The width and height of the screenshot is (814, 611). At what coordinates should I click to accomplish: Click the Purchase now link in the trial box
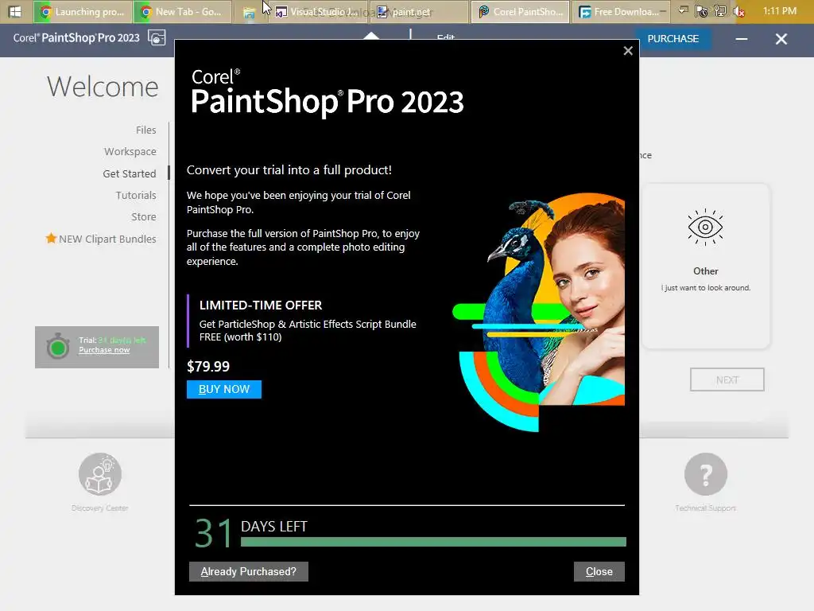(x=104, y=350)
